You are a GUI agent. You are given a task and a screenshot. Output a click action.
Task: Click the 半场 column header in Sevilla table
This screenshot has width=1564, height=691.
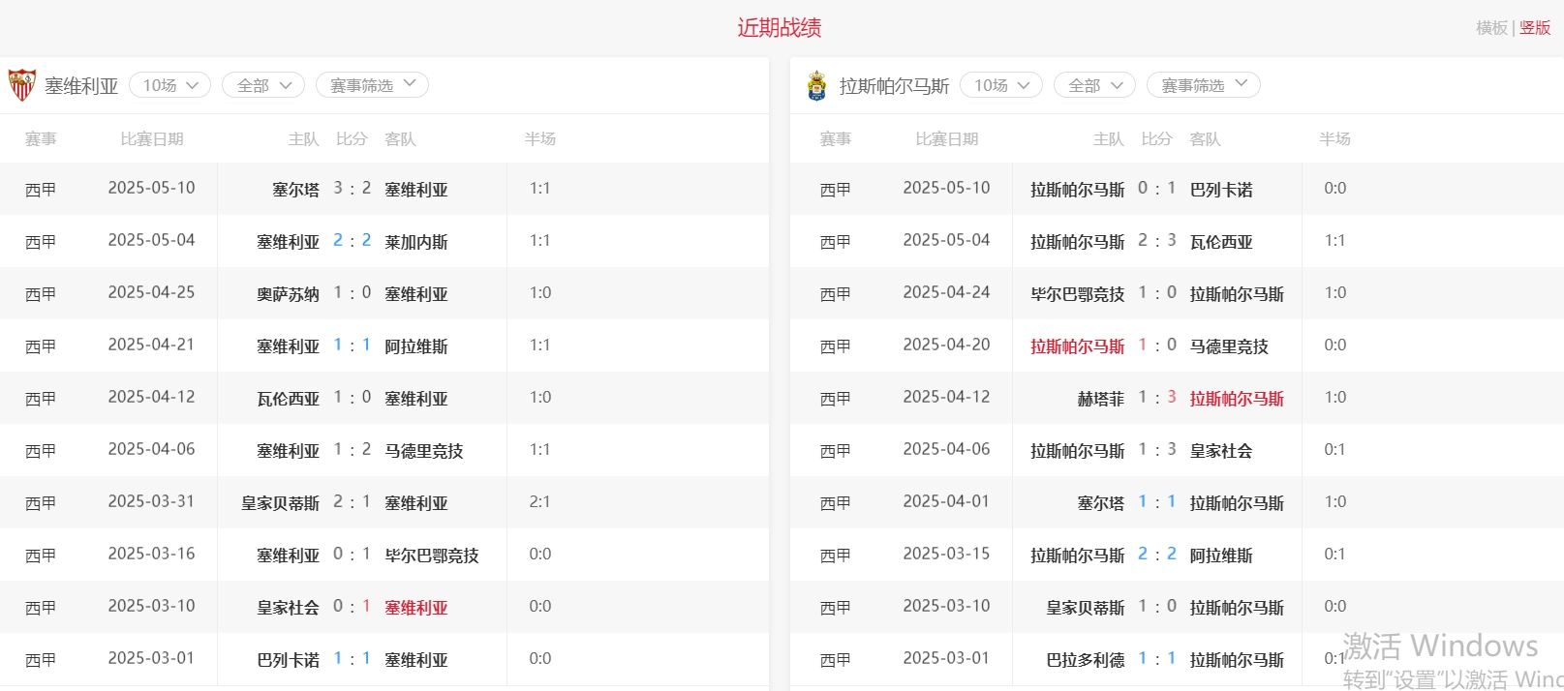click(539, 139)
